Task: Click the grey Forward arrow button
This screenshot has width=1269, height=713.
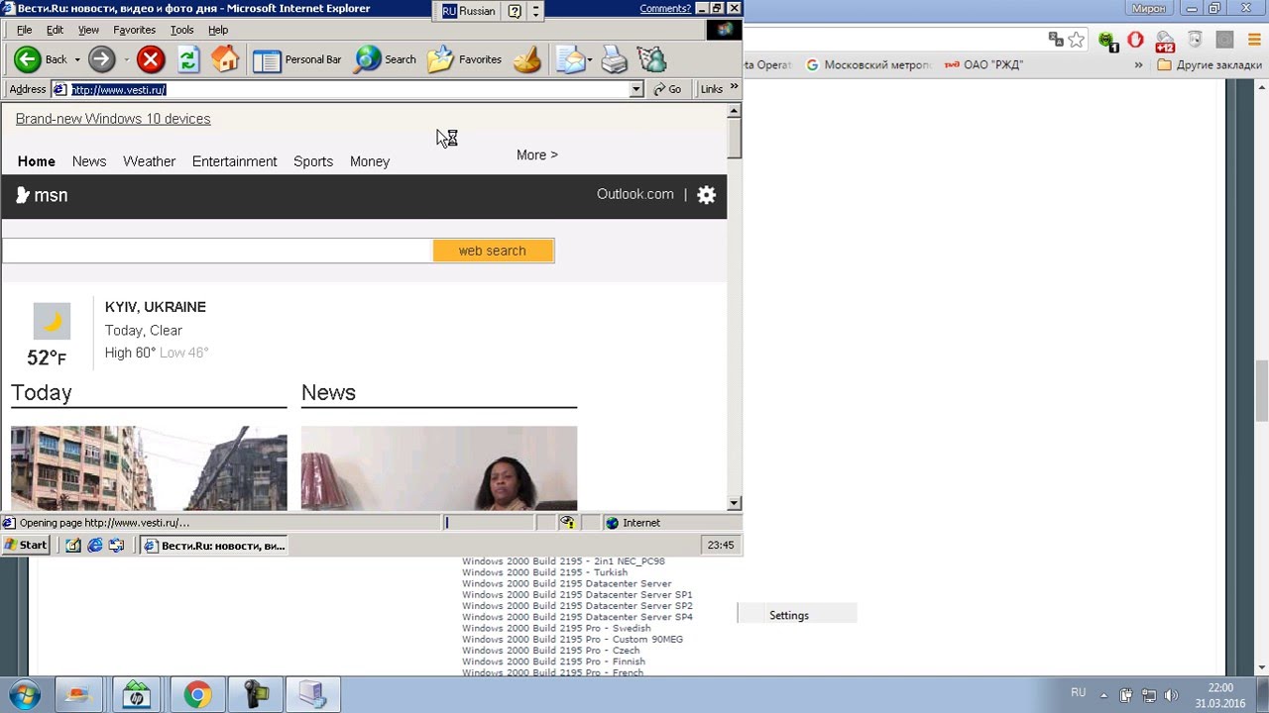Action: 101,59
